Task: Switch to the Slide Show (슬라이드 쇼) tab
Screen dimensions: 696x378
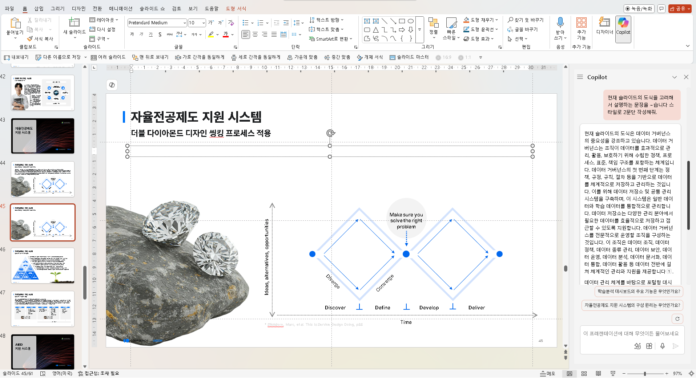Action: click(152, 8)
